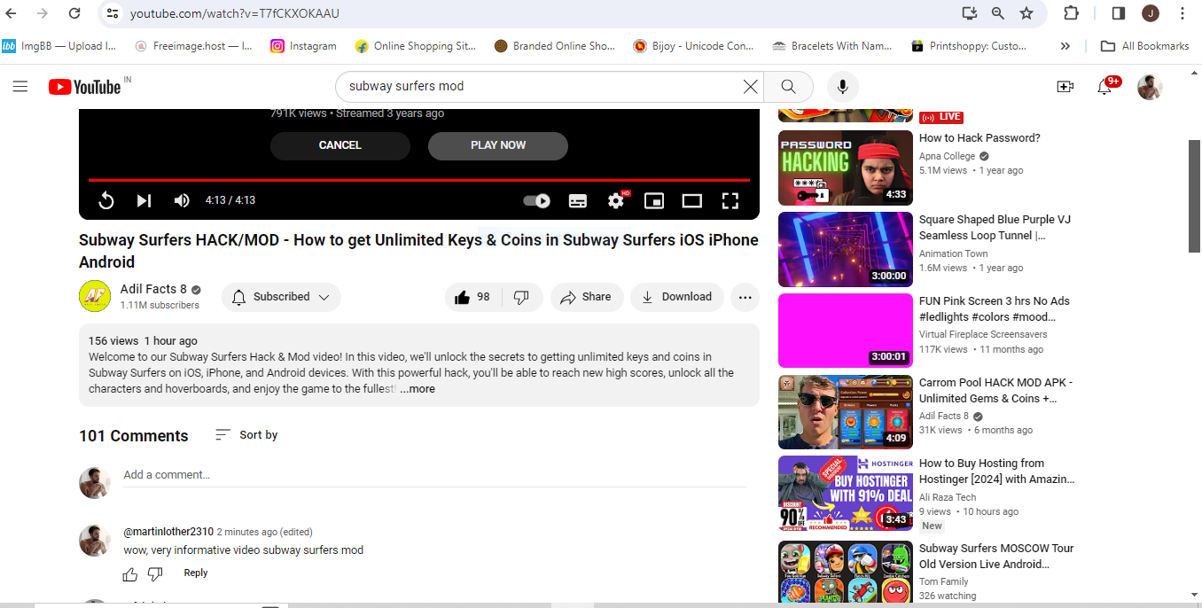Open browser extensions puzzle icon

pos(1071,13)
